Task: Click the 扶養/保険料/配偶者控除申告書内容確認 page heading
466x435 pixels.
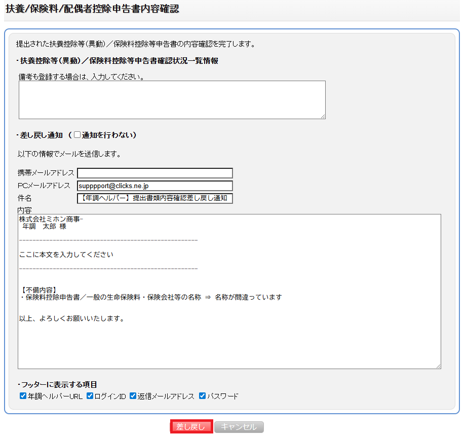Action: click(92, 9)
